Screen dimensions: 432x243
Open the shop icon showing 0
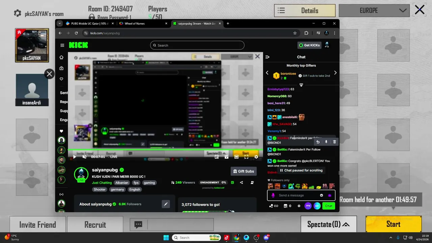[x=287, y=206]
